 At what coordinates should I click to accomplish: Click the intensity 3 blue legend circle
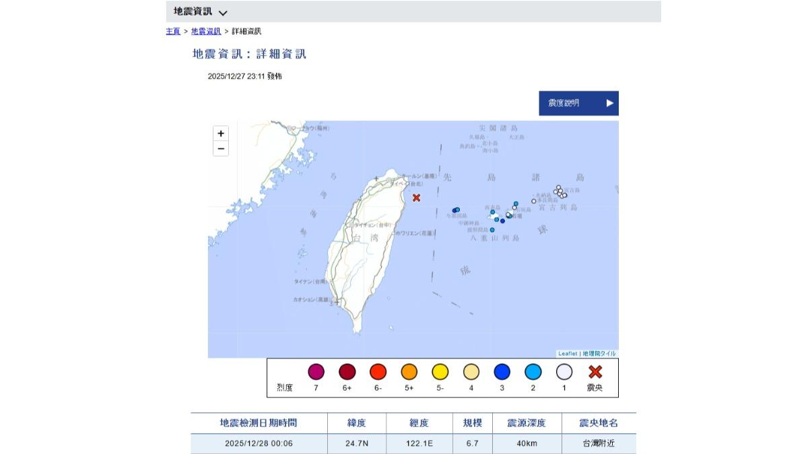(x=502, y=372)
